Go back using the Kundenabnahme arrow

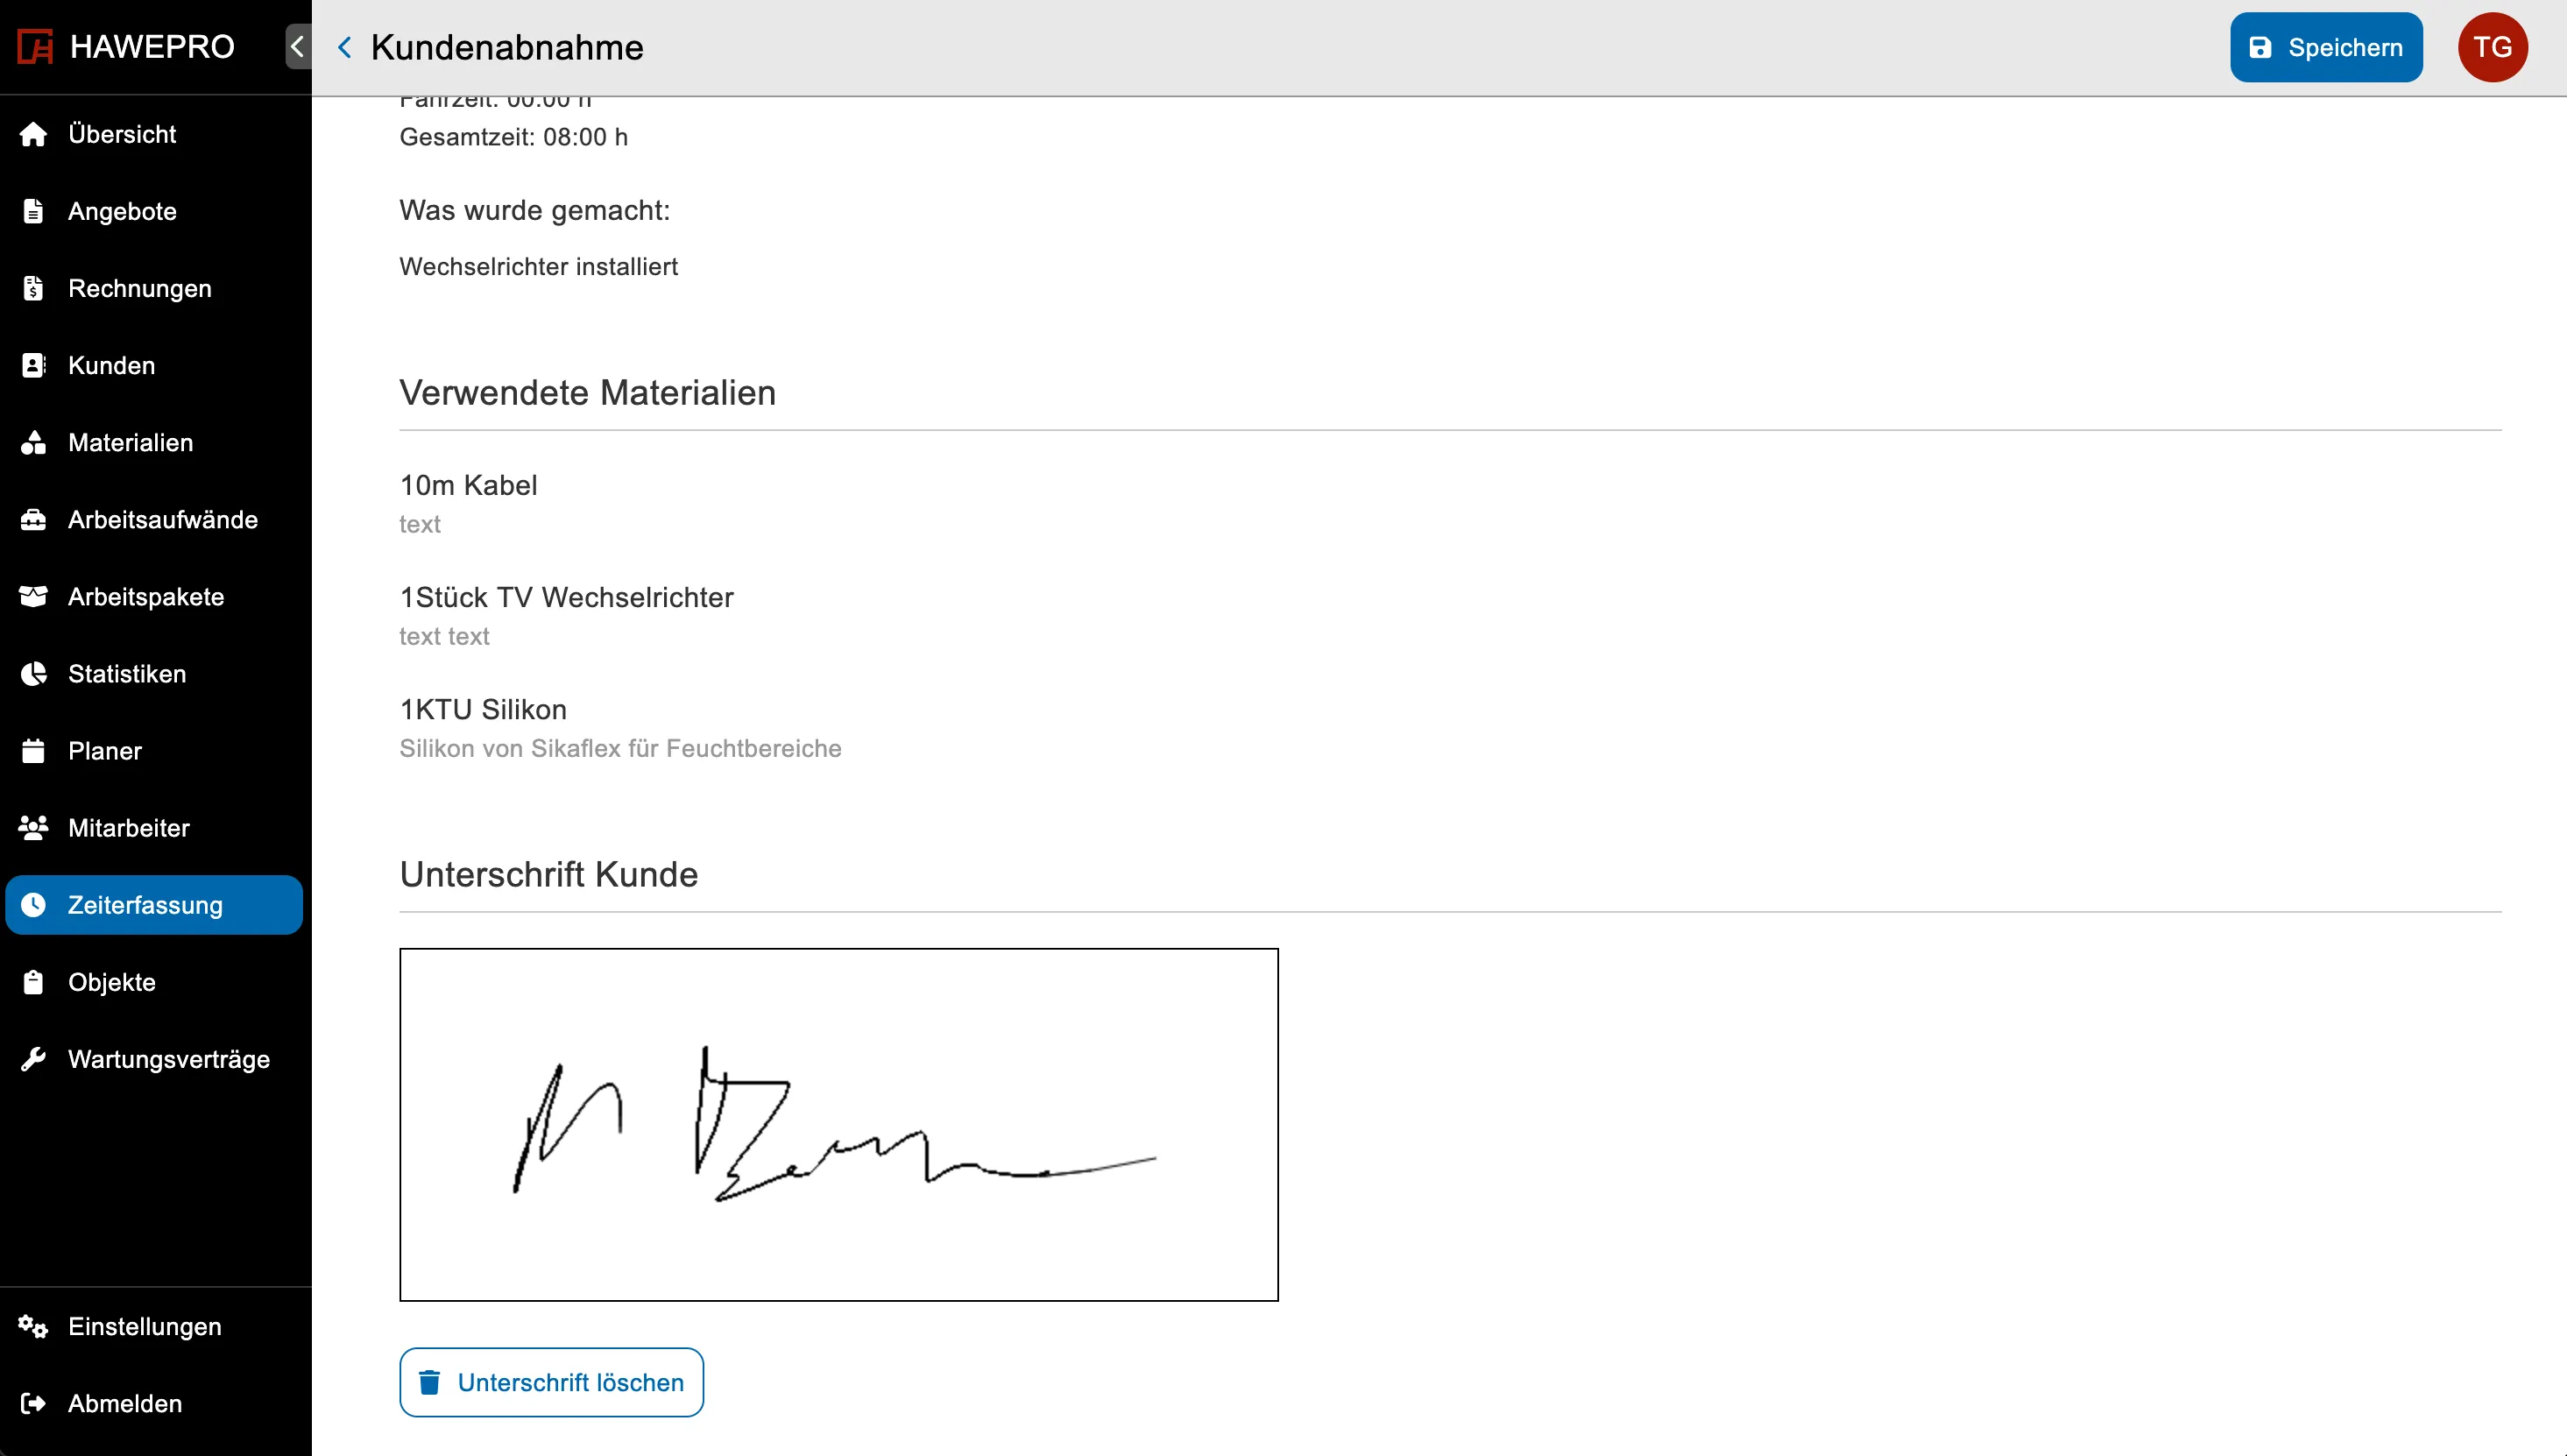click(x=345, y=47)
